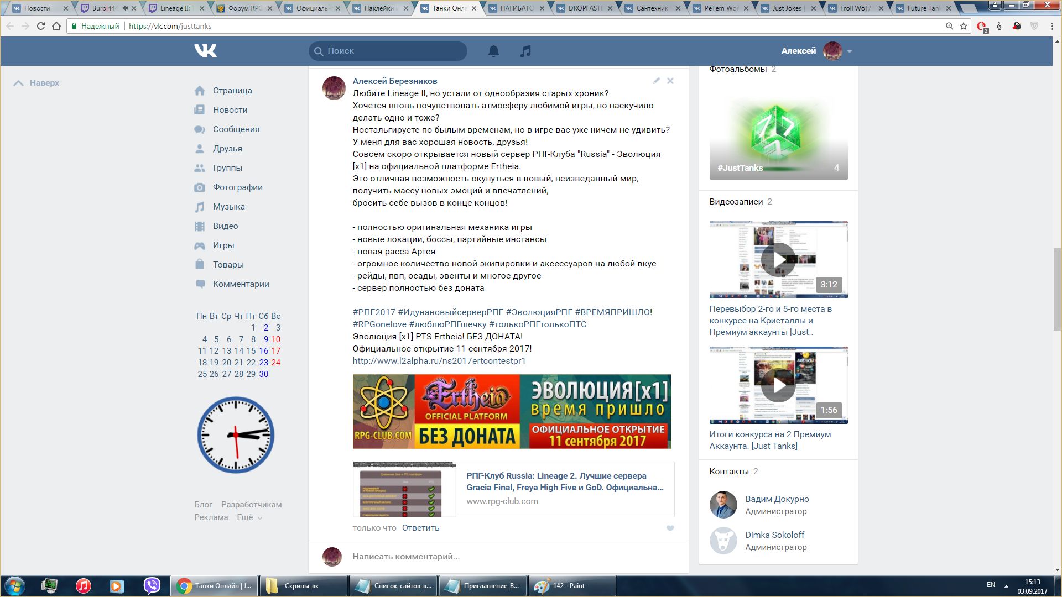Play the 1:56 video
The height and width of the screenshot is (597, 1062).
tap(778, 385)
